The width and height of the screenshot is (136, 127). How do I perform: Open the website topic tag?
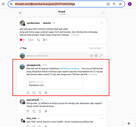pyautogui.click(x=47, y=23)
